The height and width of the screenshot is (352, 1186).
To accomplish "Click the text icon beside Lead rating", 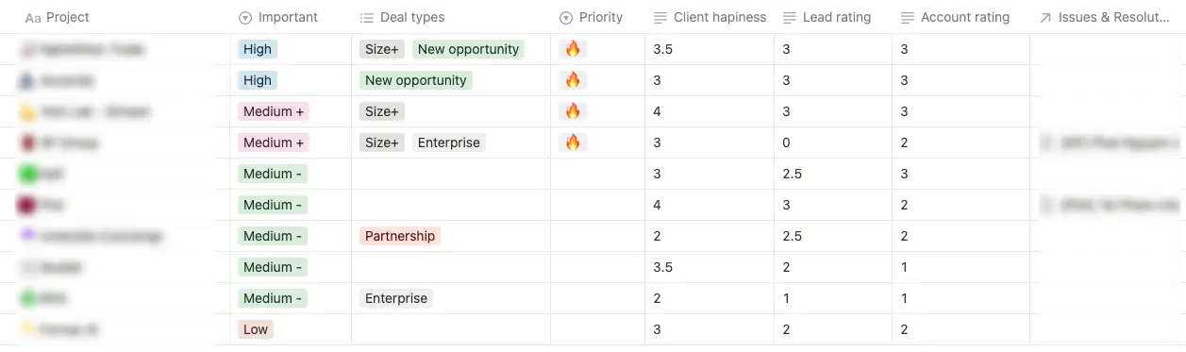I will 790,17.
